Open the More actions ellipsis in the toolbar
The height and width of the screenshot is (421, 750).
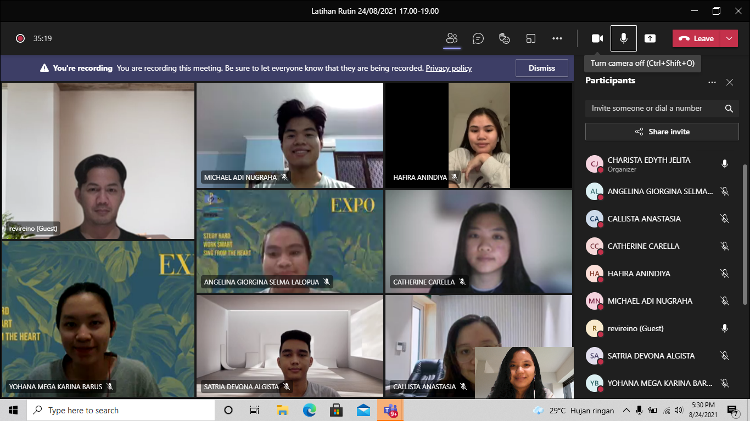coord(557,38)
